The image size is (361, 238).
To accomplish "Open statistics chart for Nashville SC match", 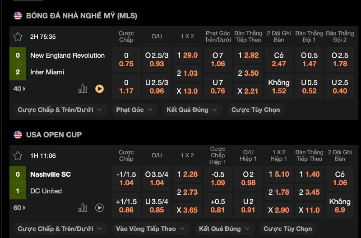I will [83, 208].
